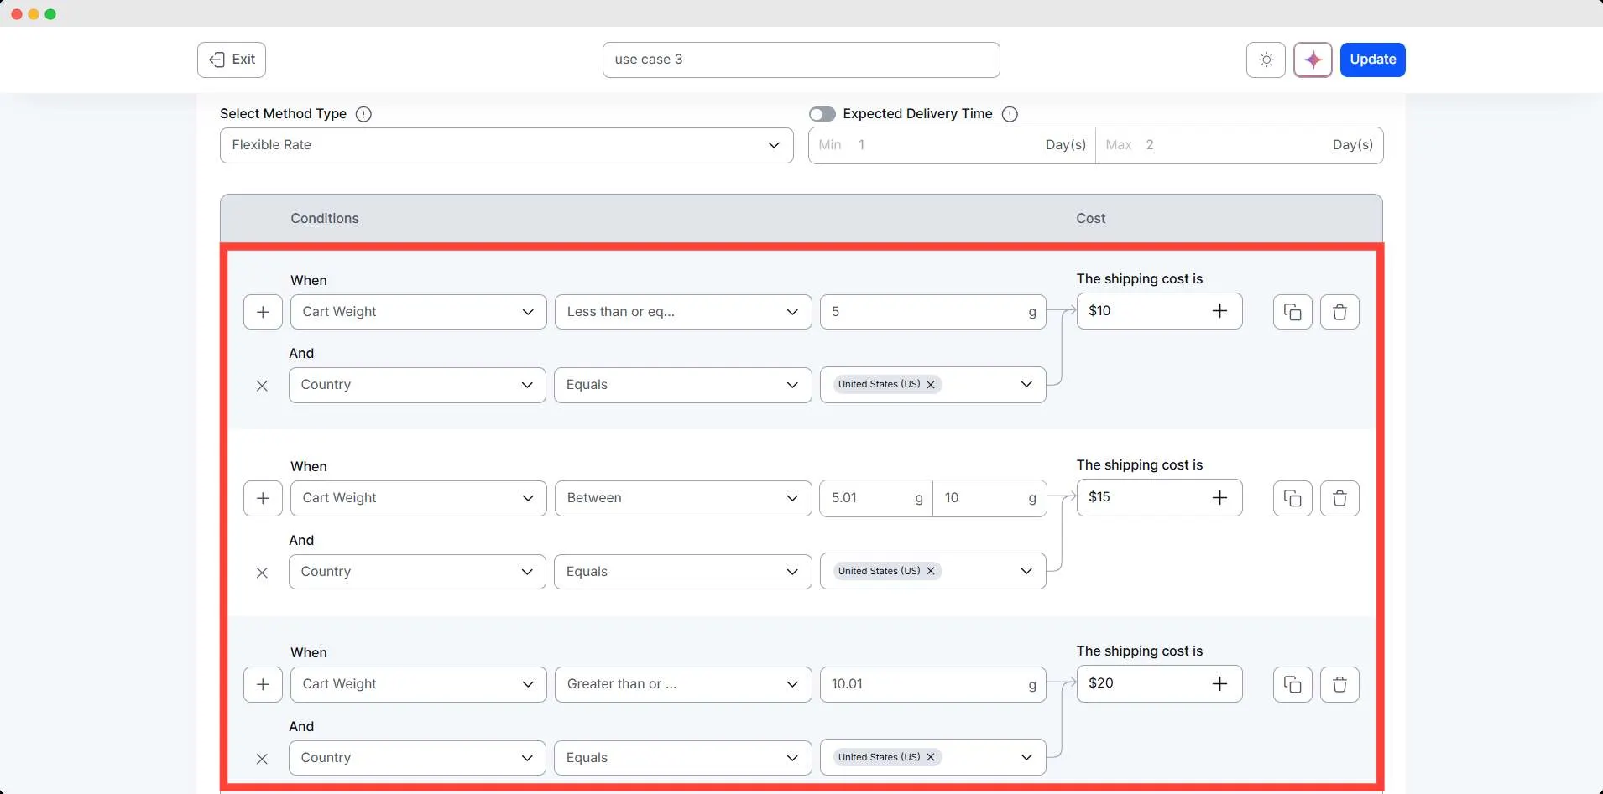Remove the Country condition in first rule
The image size is (1603, 794).
(x=262, y=386)
